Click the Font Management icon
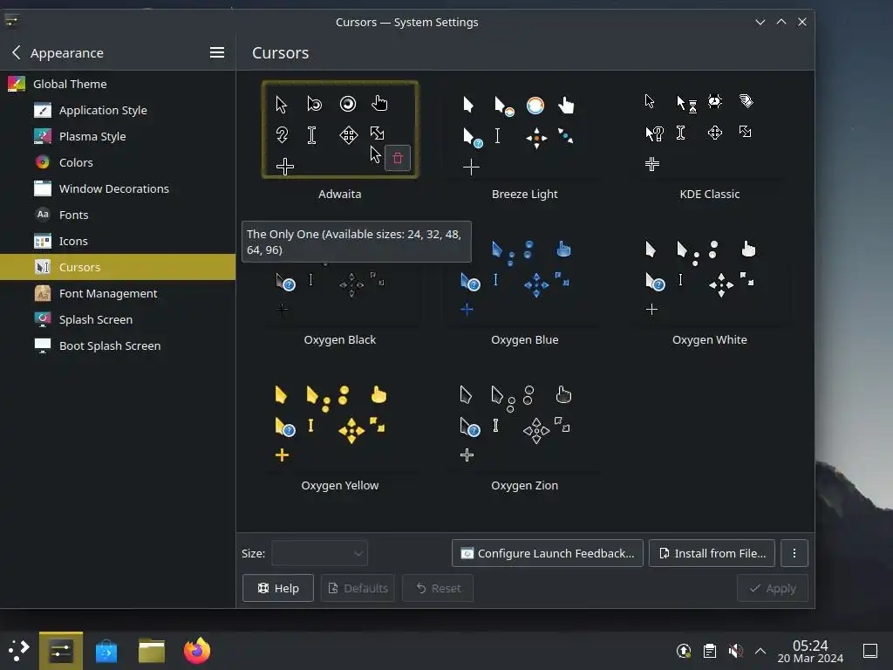The height and width of the screenshot is (670, 893). [43, 293]
